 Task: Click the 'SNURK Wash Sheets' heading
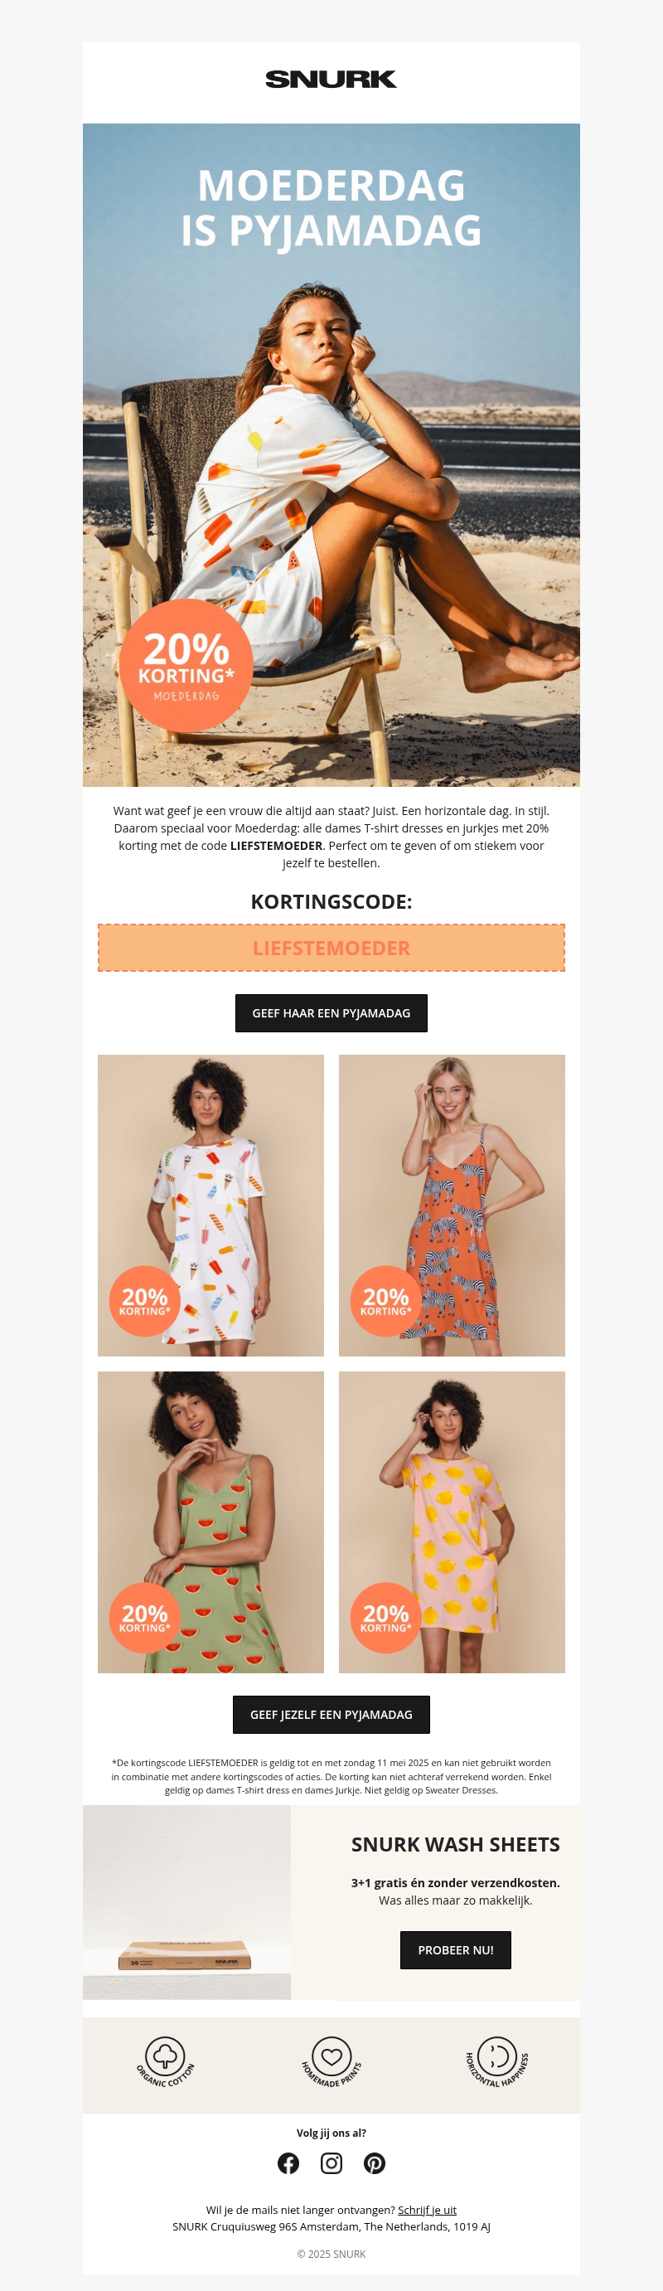[456, 1845]
